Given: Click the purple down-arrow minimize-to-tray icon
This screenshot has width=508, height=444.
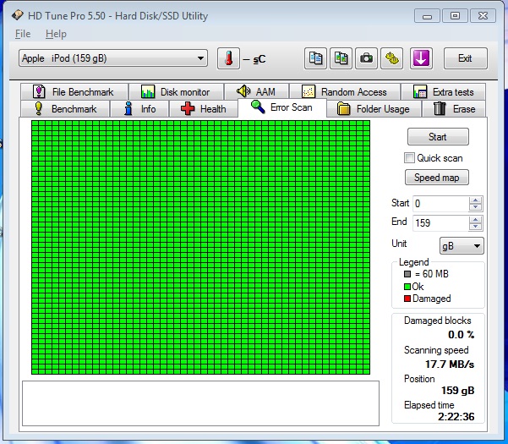Looking at the screenshot, I should (421, 58).
